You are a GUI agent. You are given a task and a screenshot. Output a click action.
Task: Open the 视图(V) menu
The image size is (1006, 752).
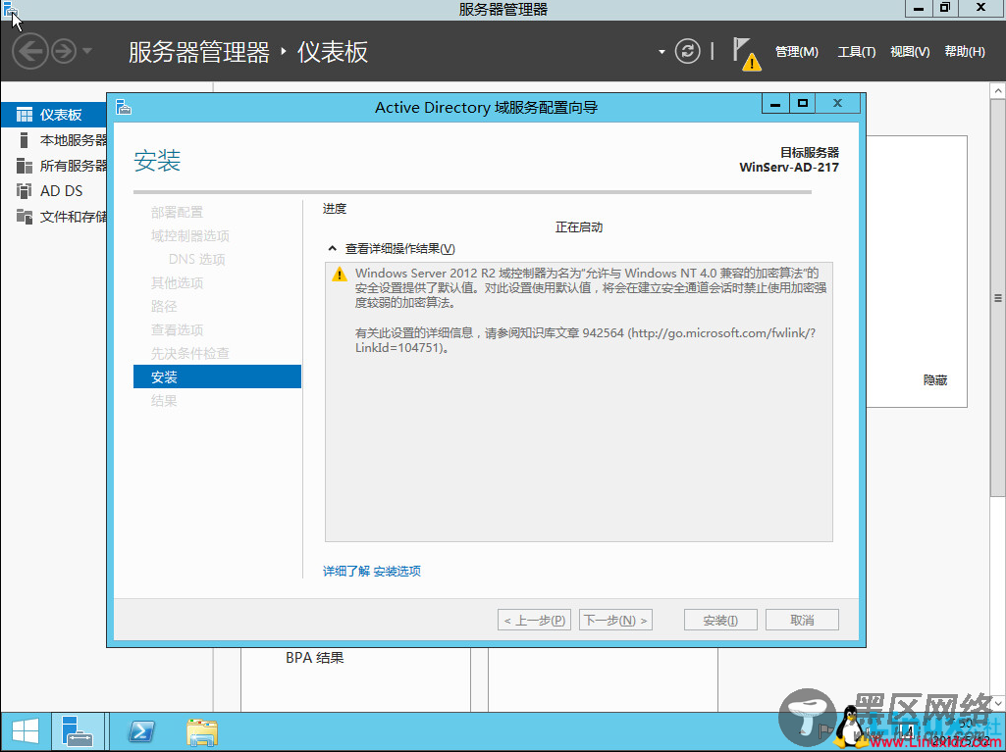(910, 52)
